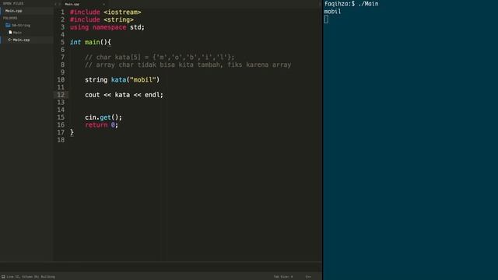Go to previous tab with left arrow
The height and width of the screenshot is (280, 498).
[55, 4]
